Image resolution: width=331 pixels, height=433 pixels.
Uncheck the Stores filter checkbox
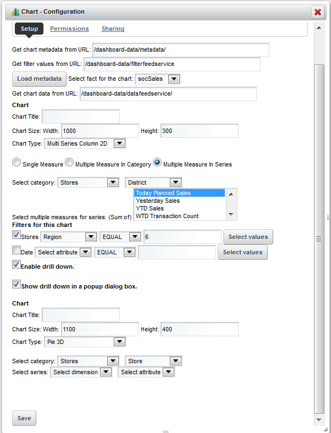[x=16, y=236]
